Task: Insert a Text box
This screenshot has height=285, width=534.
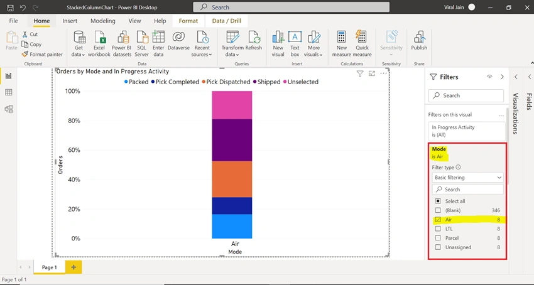Action: (295, 43)
